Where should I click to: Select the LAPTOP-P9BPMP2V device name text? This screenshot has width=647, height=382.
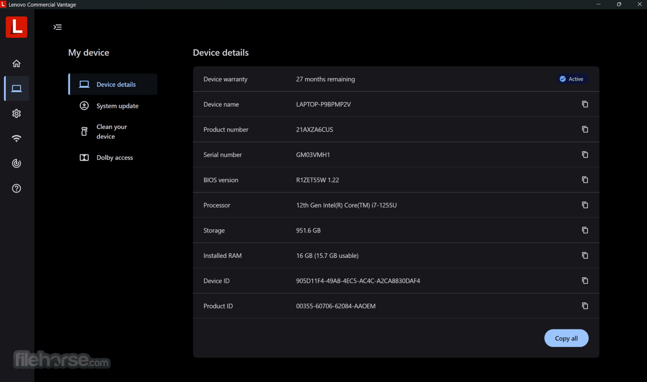323,104
